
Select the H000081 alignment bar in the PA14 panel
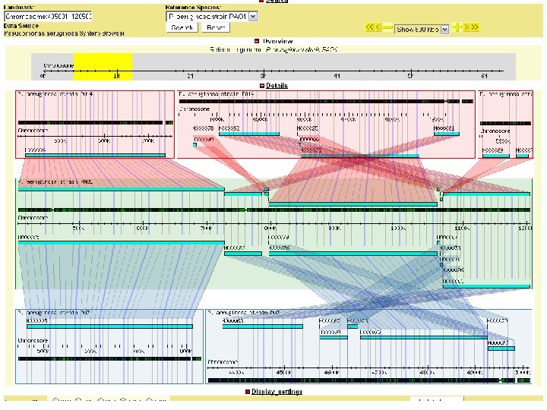click(447, 134)
